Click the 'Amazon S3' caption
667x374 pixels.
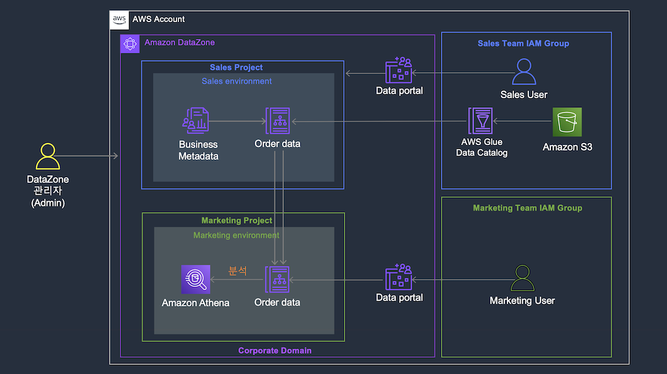(x=567, y=147)
